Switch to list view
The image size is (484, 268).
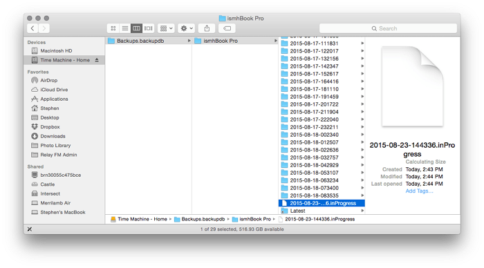(124, 28)
